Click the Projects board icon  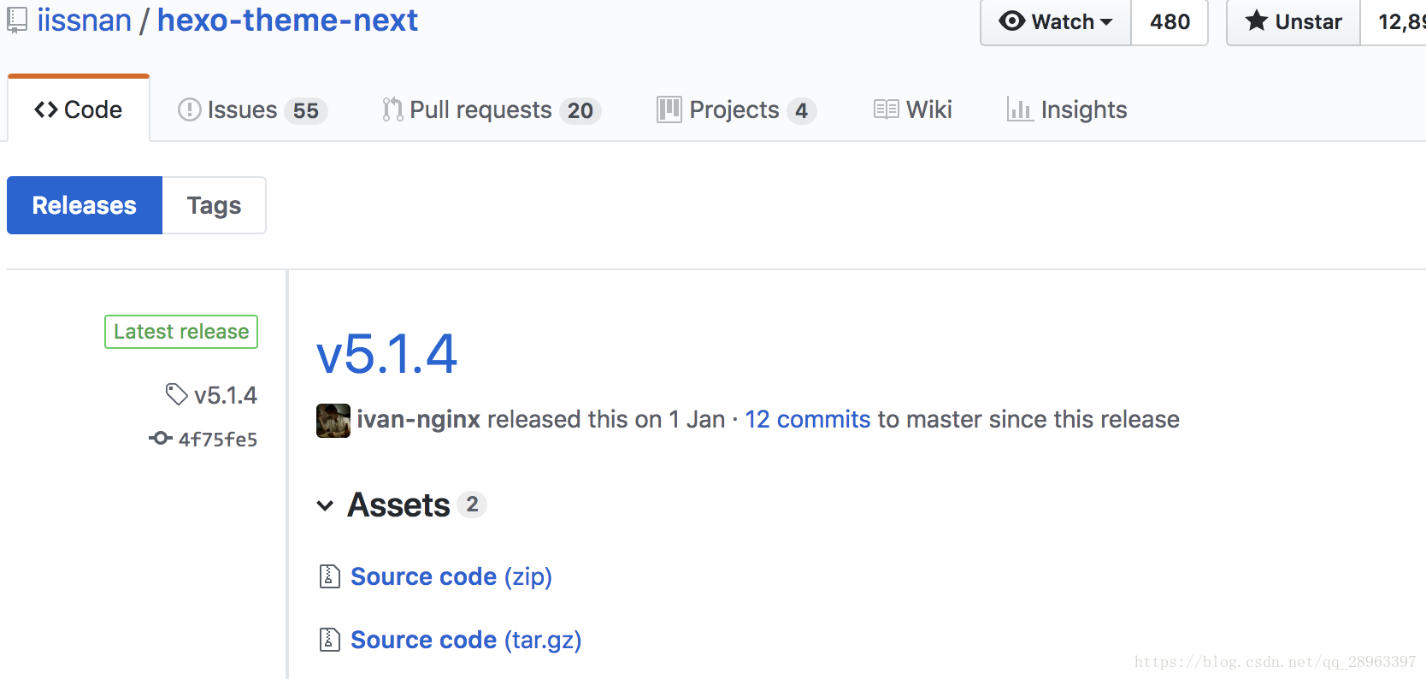[x=669, y=109]
